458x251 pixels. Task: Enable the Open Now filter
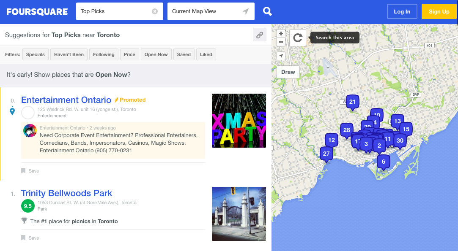point(156,54)
